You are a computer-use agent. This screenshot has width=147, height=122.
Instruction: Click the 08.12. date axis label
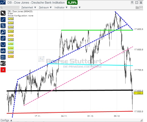coord(117,116)
